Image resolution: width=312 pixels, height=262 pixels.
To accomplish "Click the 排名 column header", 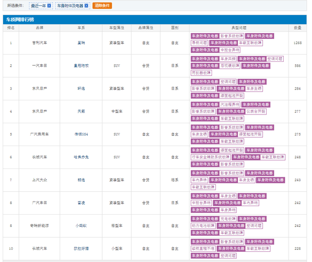I will pyautogui.click(x=11, y=28).
